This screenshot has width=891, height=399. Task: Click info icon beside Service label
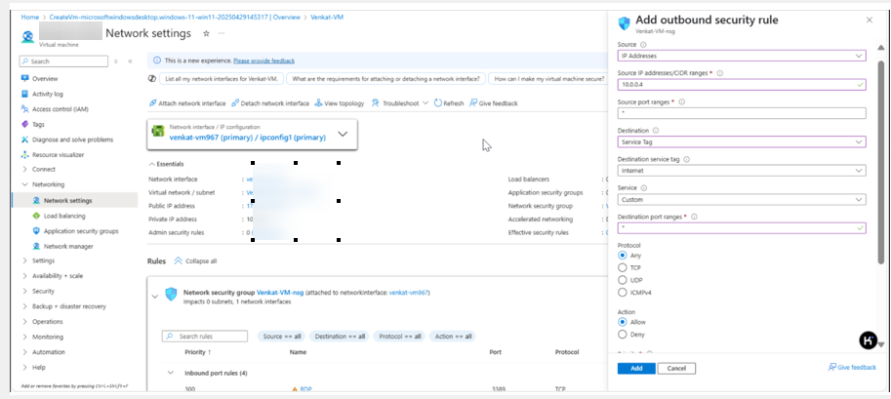coord(644,188)
